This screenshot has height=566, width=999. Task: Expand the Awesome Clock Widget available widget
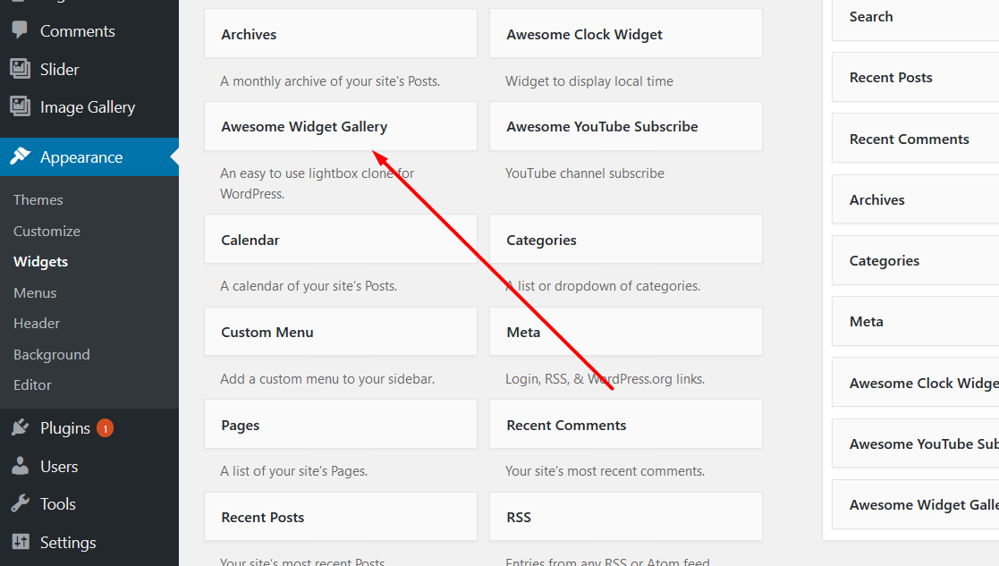tap(626, 34)
